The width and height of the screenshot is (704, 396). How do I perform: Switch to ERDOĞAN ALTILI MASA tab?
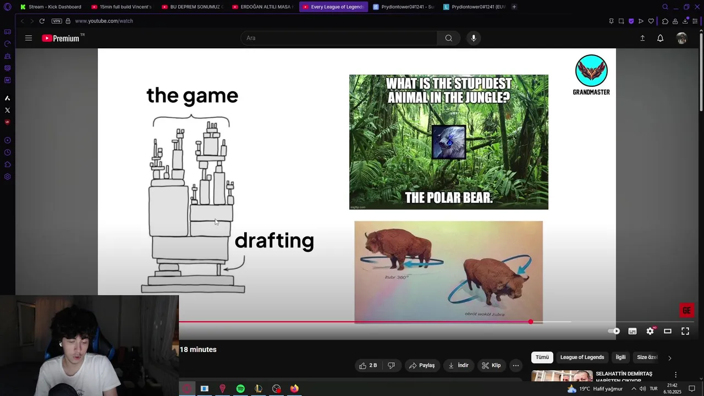[x=262, y=7]
